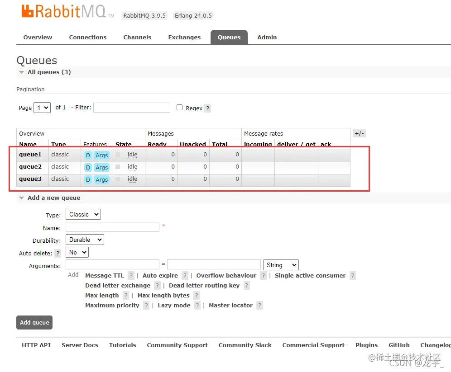
Task: Open the HTTP API footer link
Action: click(36, 345)
